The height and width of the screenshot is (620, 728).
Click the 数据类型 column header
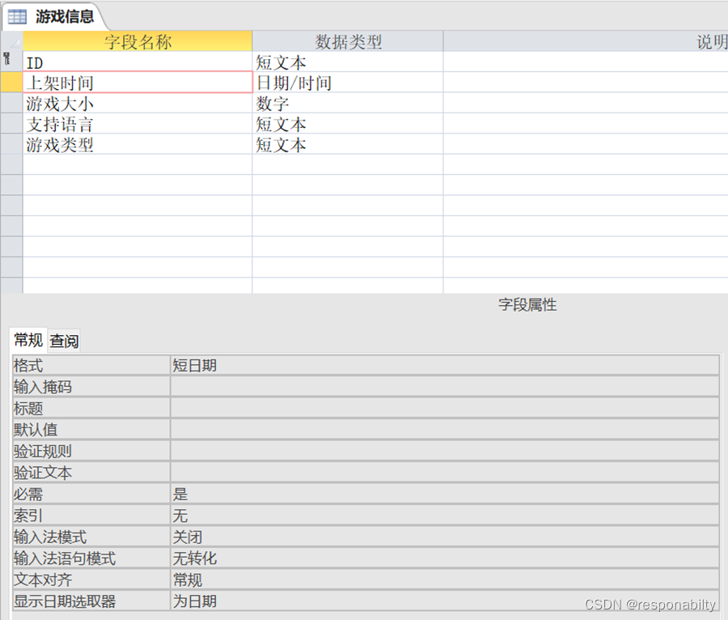(x=348, y=41)
